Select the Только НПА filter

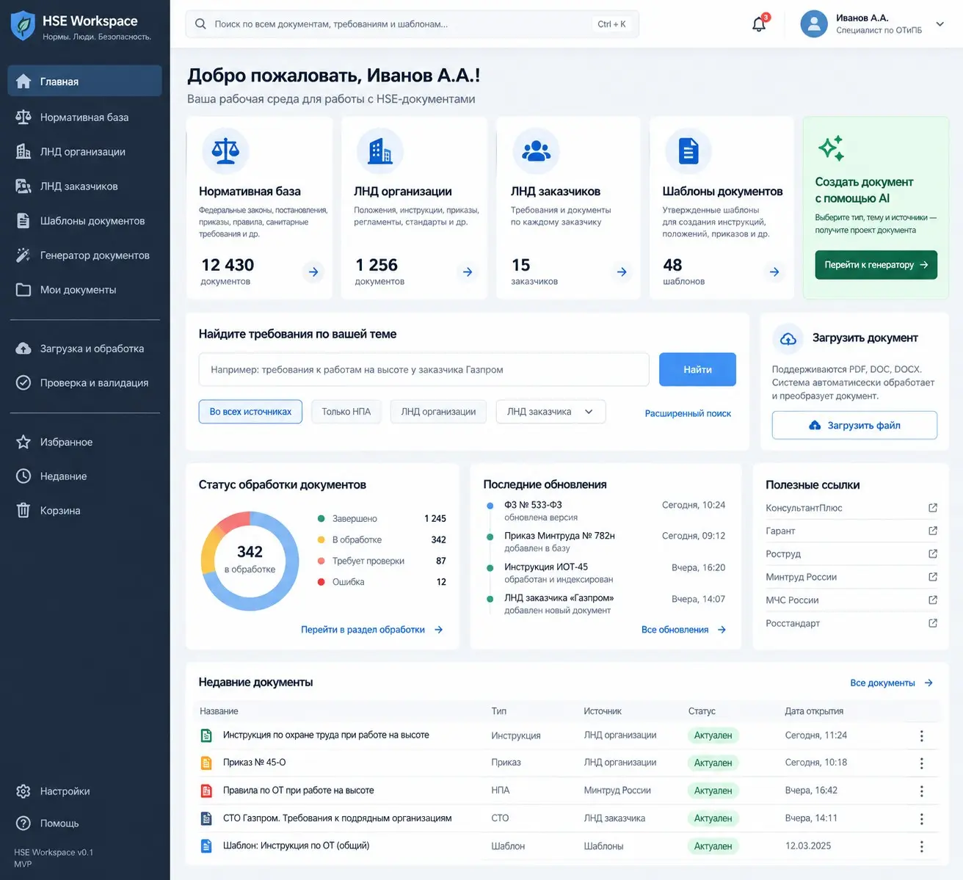tap(346, 412)
